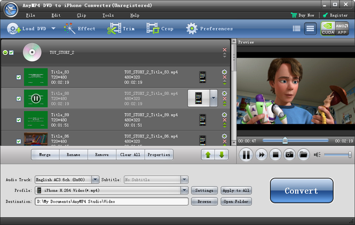This screenshot has height=225, width=355.
Task: Click the Open Folder button
Action: 236,202
